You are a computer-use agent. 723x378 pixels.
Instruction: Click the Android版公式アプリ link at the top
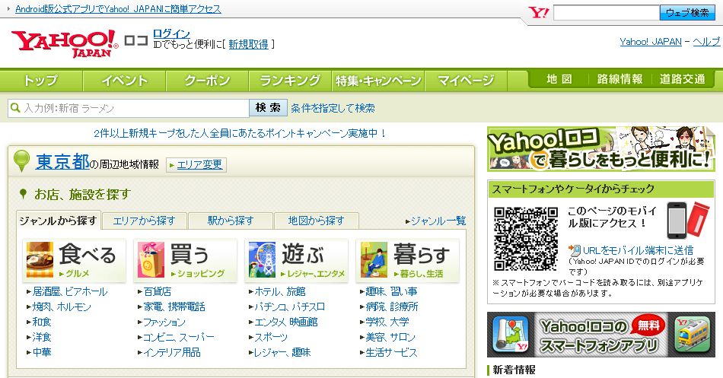pos(118,9)
